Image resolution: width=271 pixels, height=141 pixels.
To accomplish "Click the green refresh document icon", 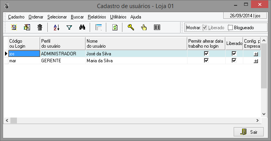I will click(x=115, y=27).
